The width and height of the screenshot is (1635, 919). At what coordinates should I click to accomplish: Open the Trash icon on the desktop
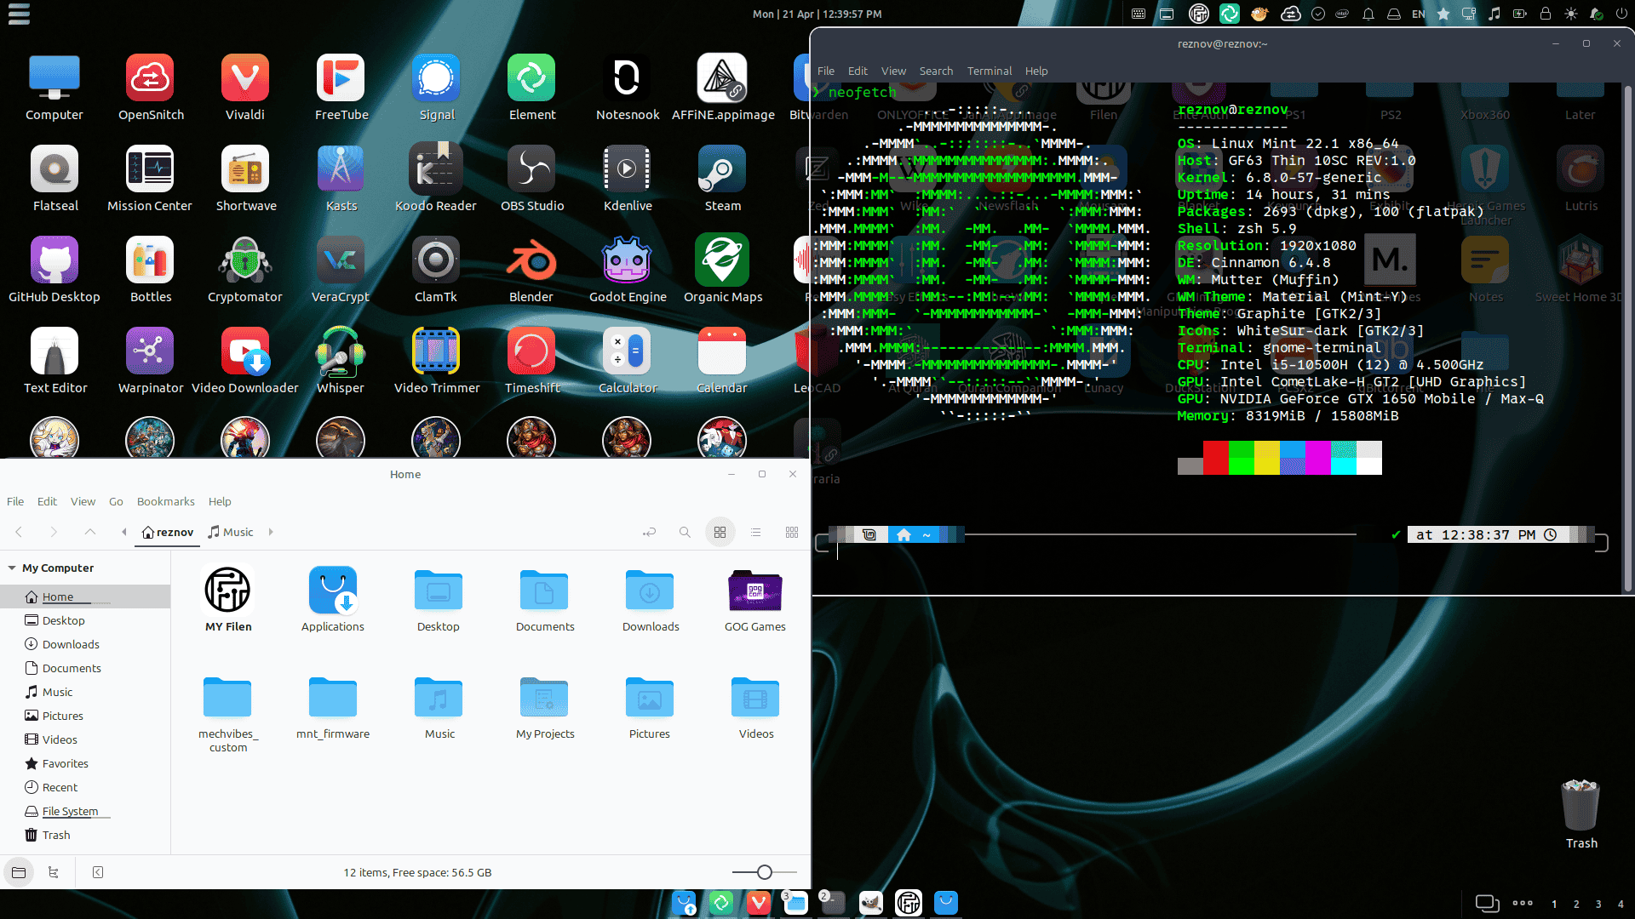tap(1580, 814)
